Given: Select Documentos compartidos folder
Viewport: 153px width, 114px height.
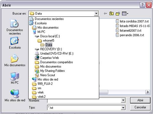Looking at the screenshot, I should 54,62.
